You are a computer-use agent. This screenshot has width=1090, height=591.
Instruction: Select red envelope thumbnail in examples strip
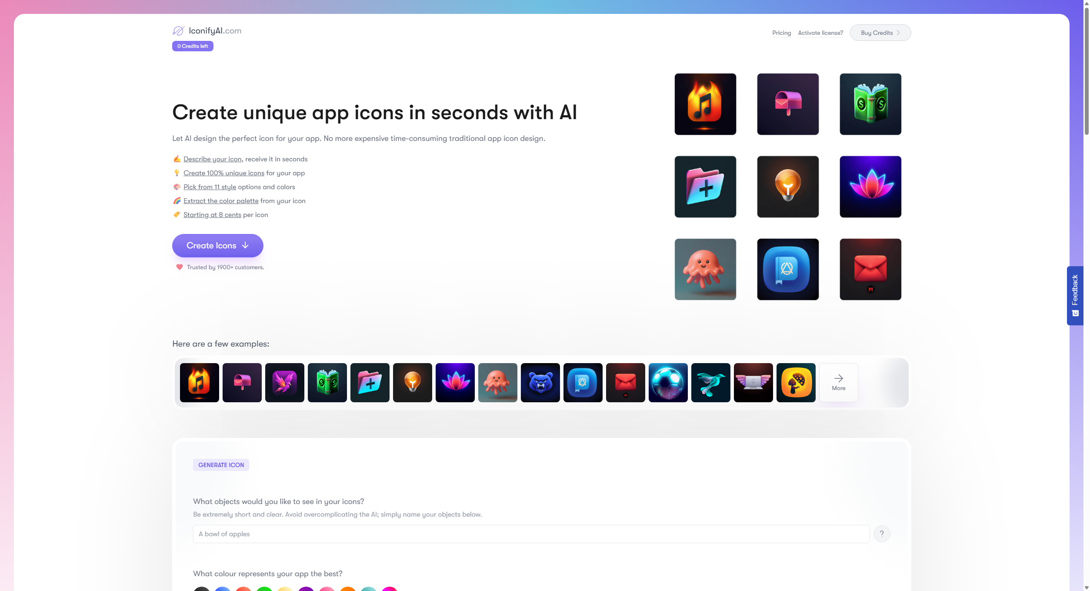point(626,383)
